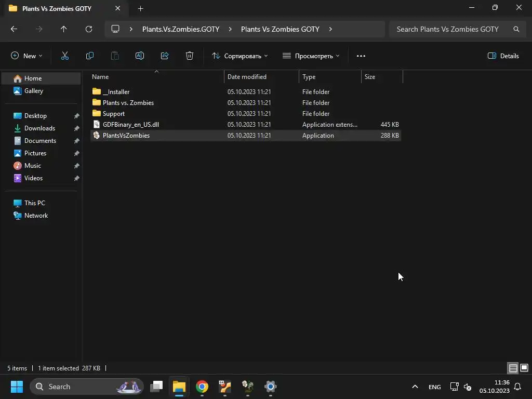This screenshot has width=532, height=399.
Task: Click the display tray icon
Action: coord(454,387)
